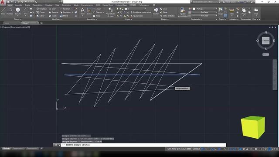Click Igualar propiedades tool
This screenshot has height=157, width=279.
tap(183, 12)
